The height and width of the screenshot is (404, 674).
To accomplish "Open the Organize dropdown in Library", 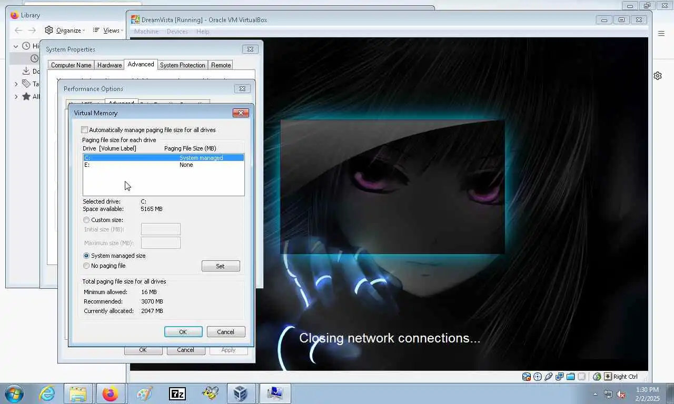I will tap(64, 31).
